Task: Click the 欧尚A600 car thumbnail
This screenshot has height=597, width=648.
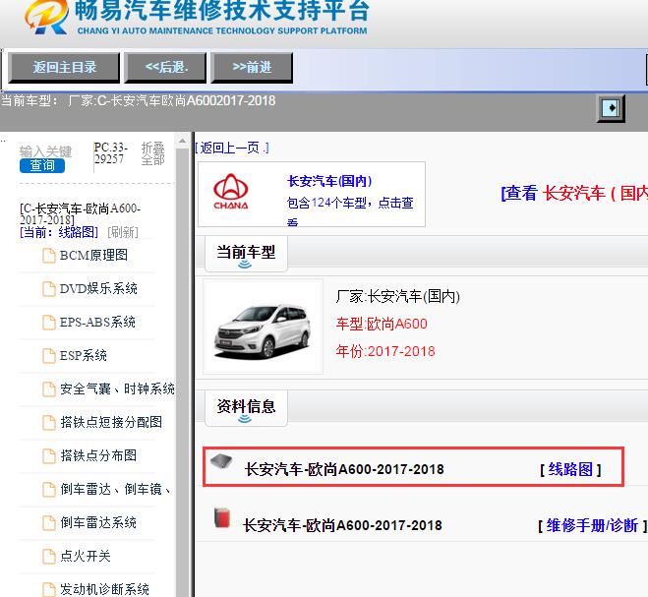Action: click(263, 327)
